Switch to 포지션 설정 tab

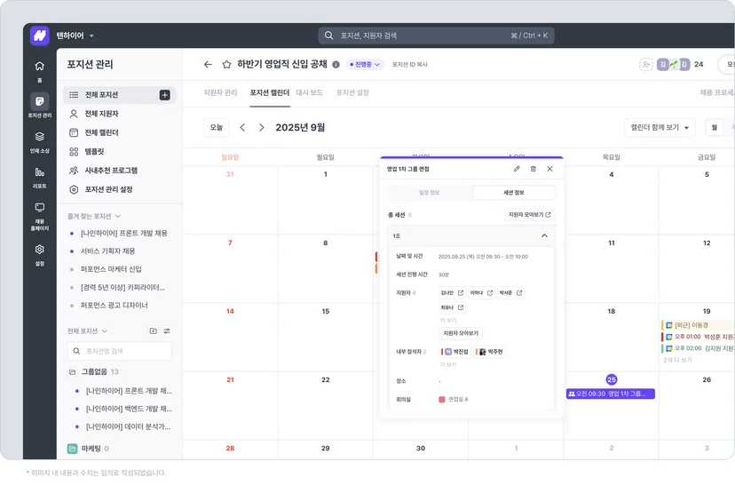(352, 93)
